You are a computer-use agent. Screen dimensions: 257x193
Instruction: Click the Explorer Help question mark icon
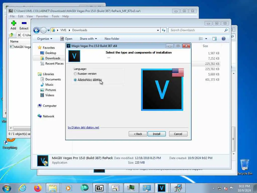click(224, 39)
